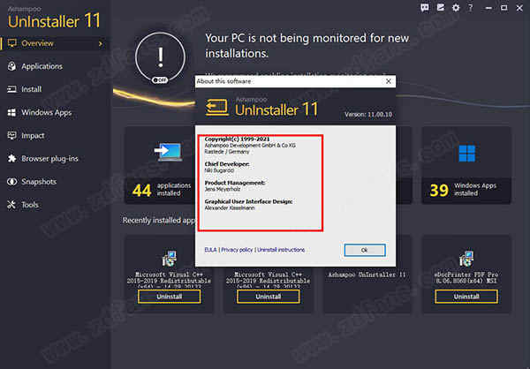This screenshot has width=530, height=369.
Task: Uninstall Visual C++ Redistributable (x86)
Action: 268,297
